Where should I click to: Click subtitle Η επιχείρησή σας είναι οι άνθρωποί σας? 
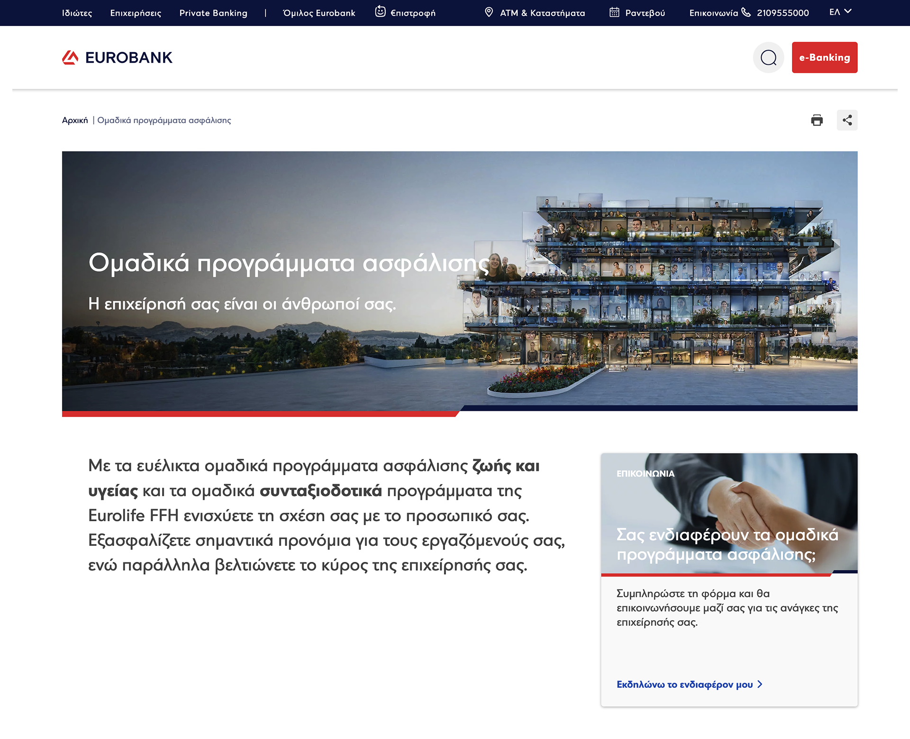(242, 303)
